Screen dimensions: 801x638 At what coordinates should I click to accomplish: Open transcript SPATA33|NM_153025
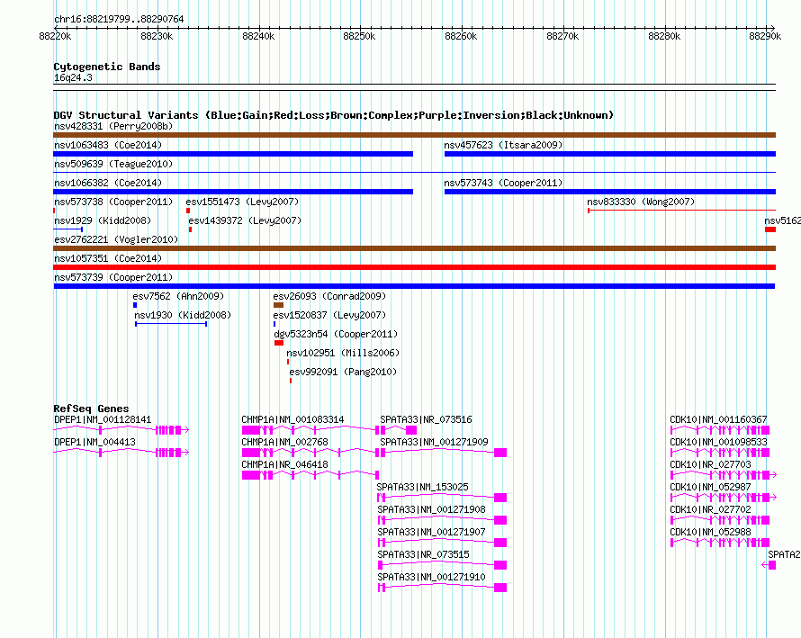422,488
